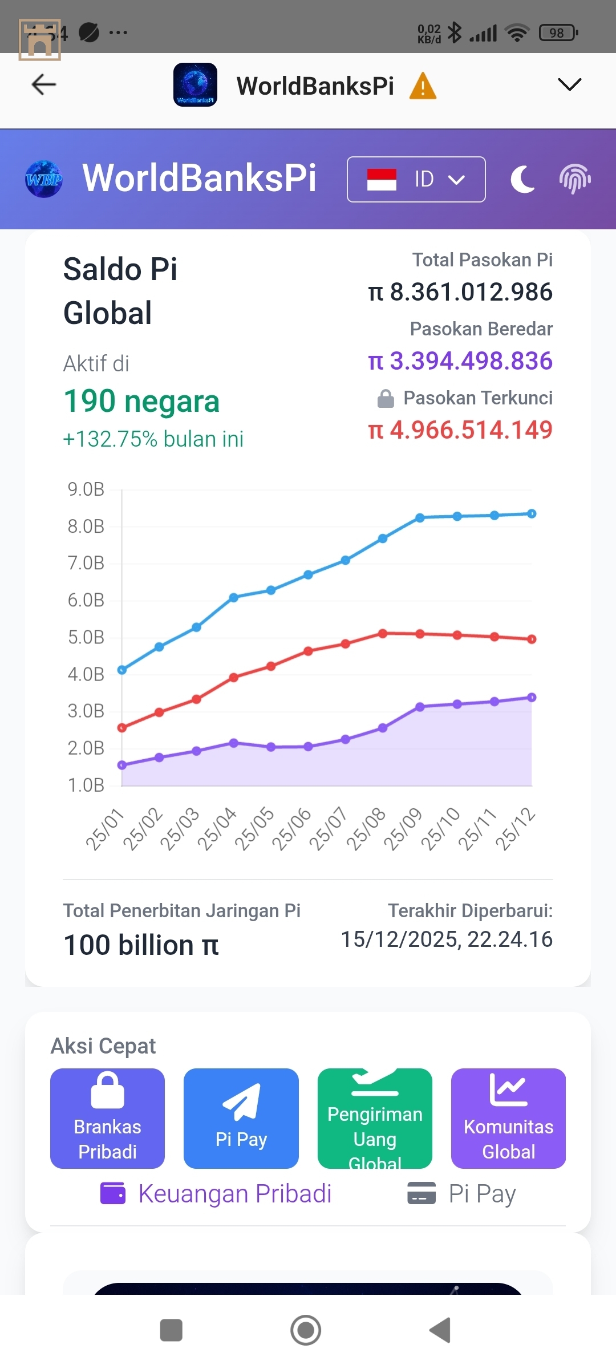Expand the top-right chevron menu
The width and height of the screenshot is (616, 1369).
[569, 84]
